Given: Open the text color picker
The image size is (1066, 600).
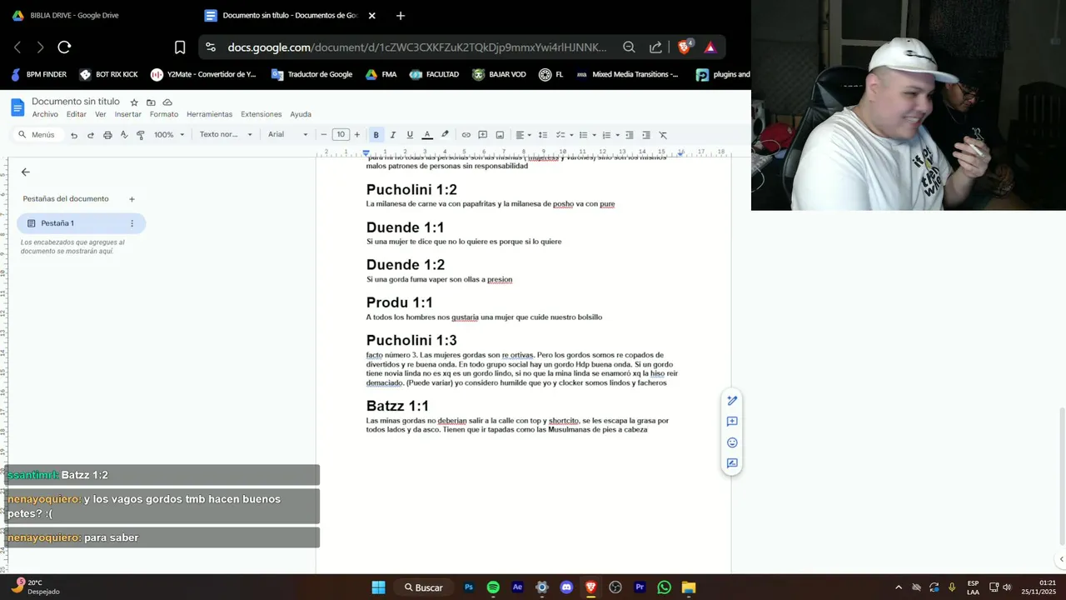Looking at the screenshot, I should tap(427, 135).
